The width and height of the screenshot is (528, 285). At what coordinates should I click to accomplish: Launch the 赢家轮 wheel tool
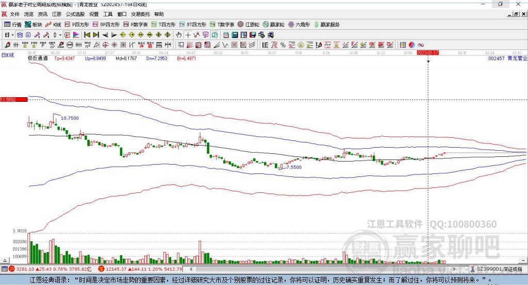273,25
